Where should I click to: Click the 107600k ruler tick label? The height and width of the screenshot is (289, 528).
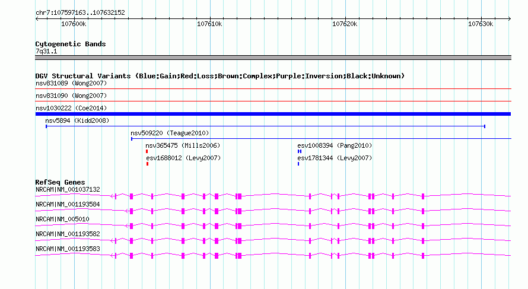tap(74, 24)
